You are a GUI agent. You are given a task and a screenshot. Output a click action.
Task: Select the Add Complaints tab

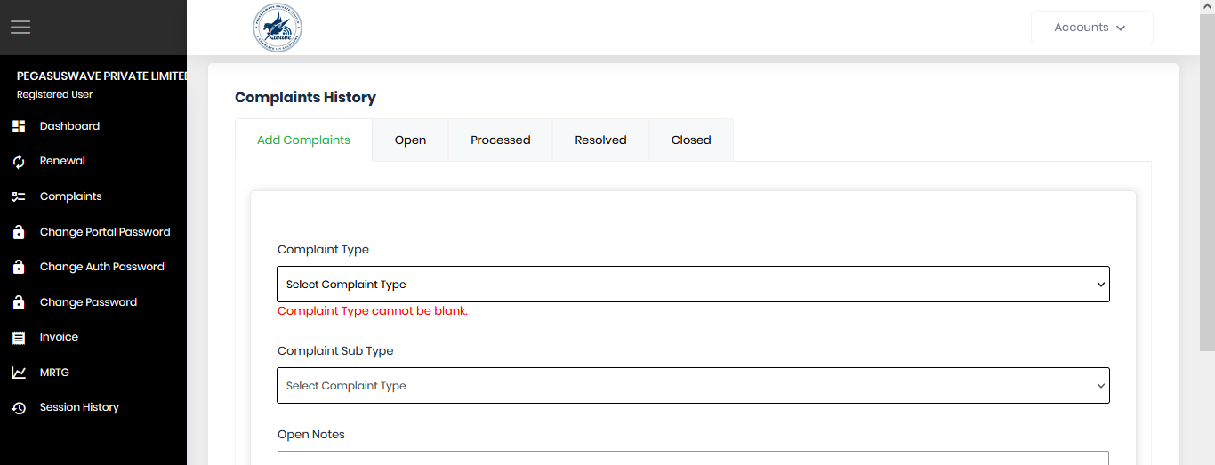pyautogui.click(x=303, y=140)
